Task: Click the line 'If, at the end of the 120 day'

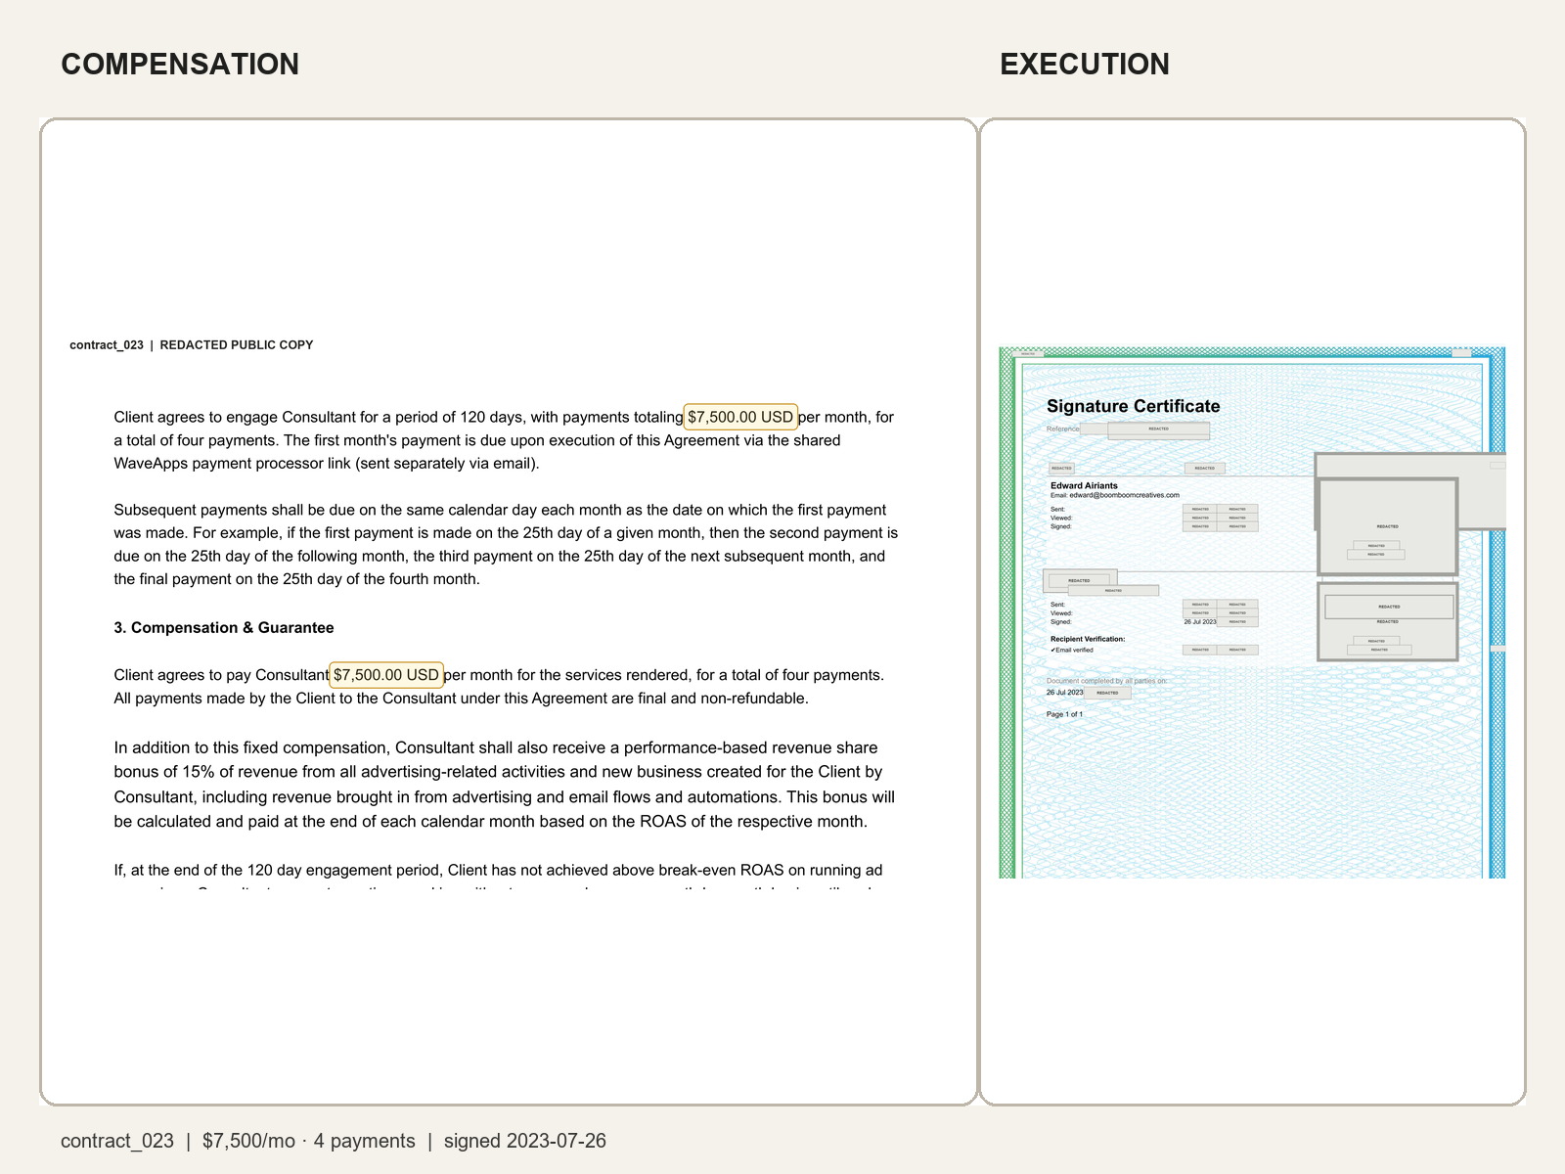Action: (x=498, y=870)
